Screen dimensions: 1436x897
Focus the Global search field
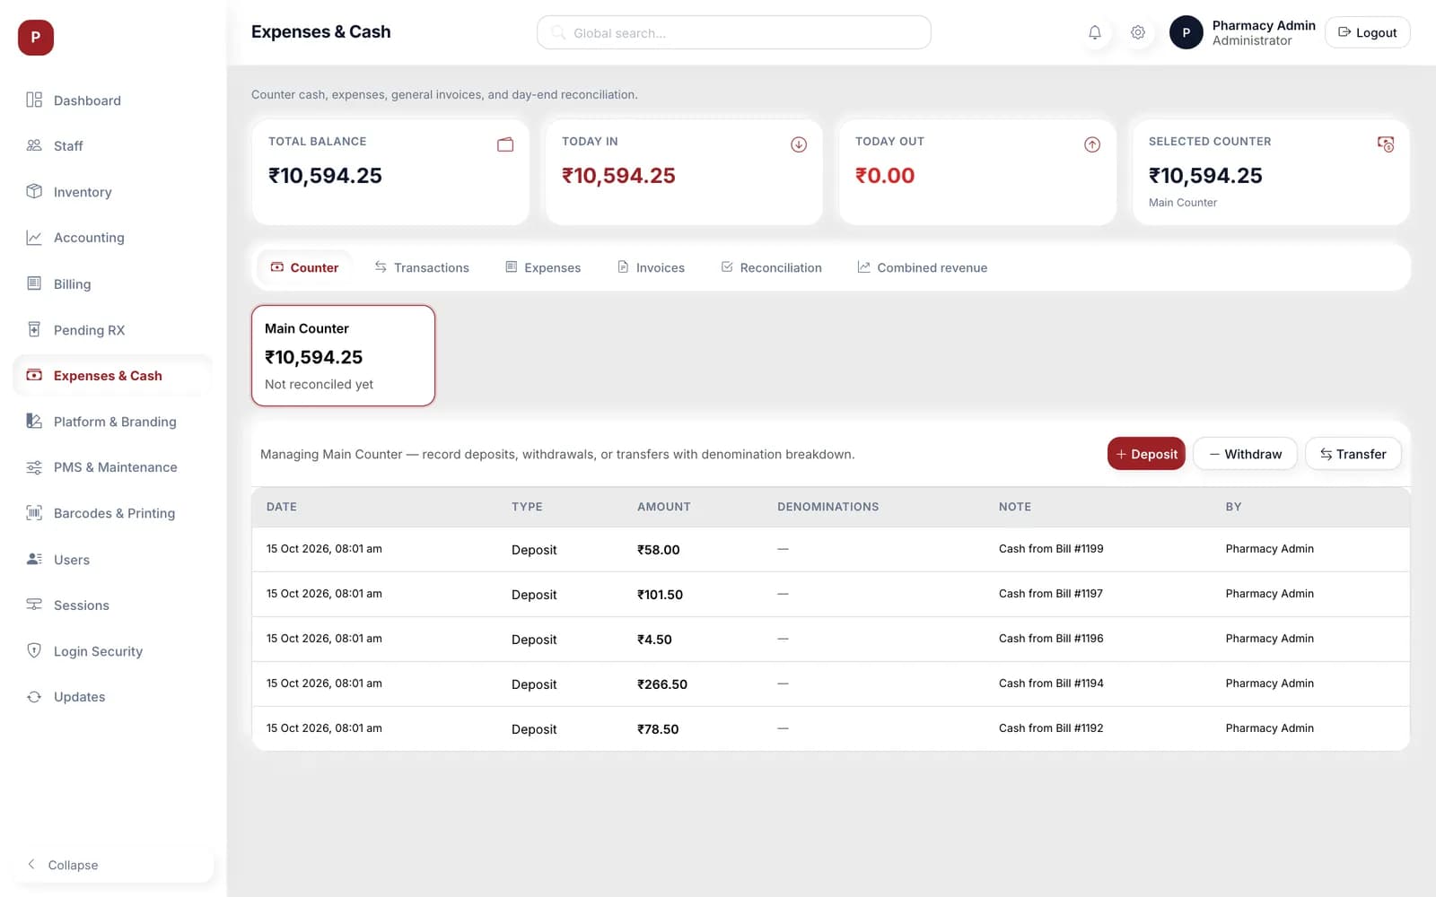(x=733, y=32)
